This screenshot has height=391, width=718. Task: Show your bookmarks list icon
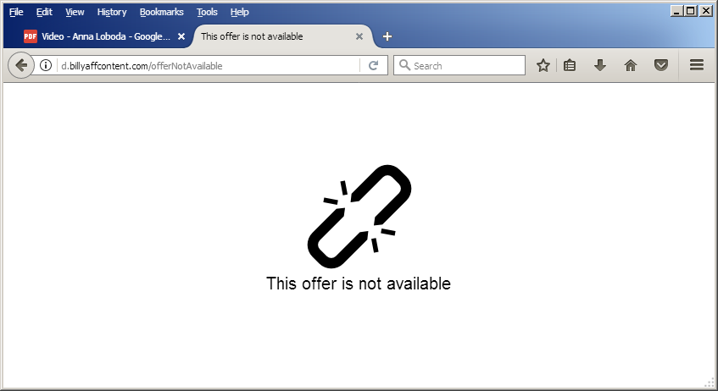(x=570, y=65)
